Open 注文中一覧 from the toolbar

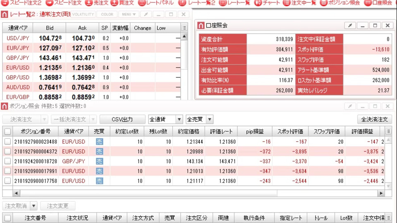[x=299, y=3]
